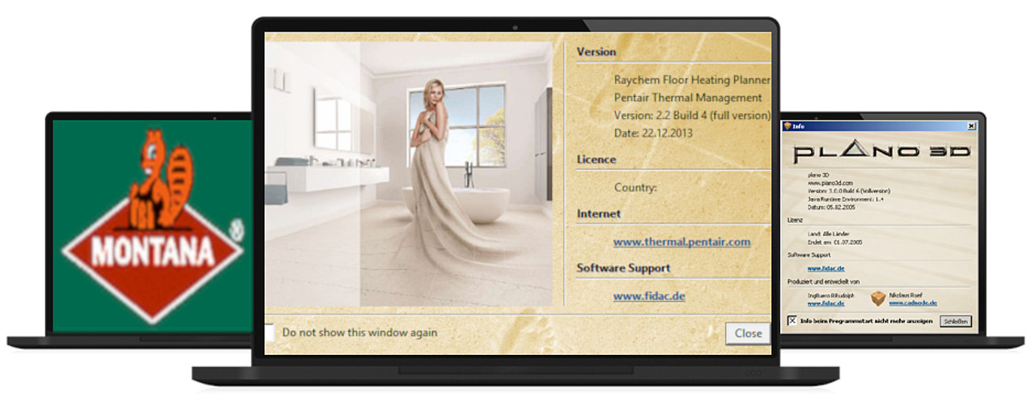The width and height of the screenshot is (1036, 410).
Task: Click the Close button in Raychem window
Action: 748,333
